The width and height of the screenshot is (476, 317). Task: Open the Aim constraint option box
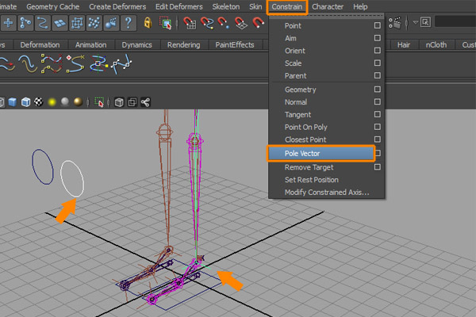378,38
